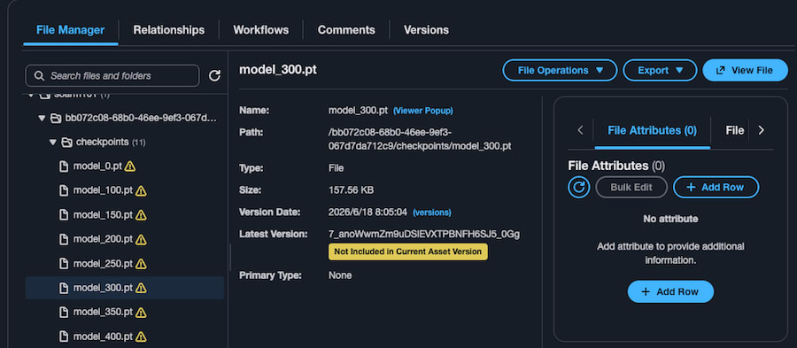Click warning icon beside model_250.pt

point(142,264)
